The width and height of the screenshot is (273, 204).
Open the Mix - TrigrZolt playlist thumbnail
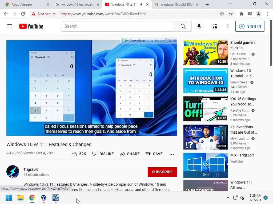206,165
